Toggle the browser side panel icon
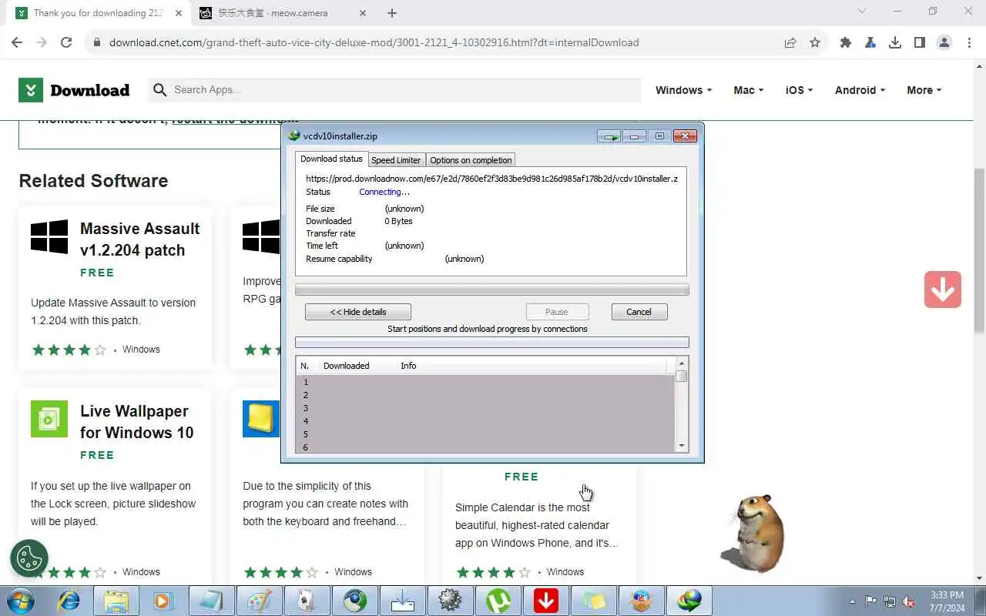 point(920,42)
